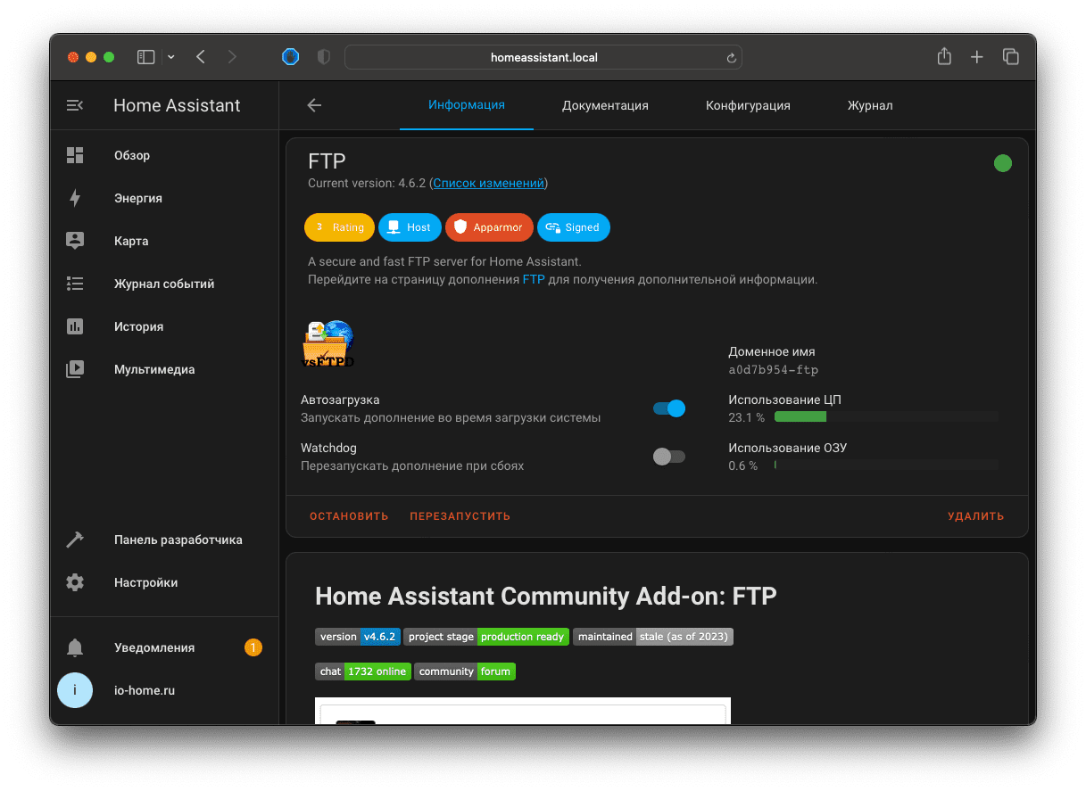Collapse the Home Assistant sidebar
Screen dimensions: 1086x791
pyautogui.click(x=75, y=104)
